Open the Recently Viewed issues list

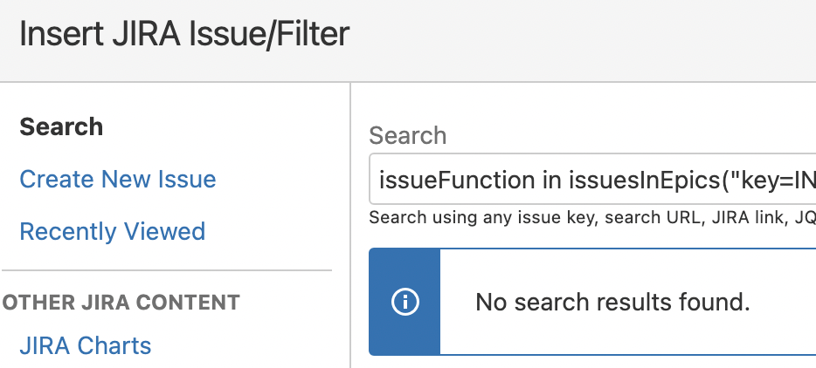click(113, 231)
